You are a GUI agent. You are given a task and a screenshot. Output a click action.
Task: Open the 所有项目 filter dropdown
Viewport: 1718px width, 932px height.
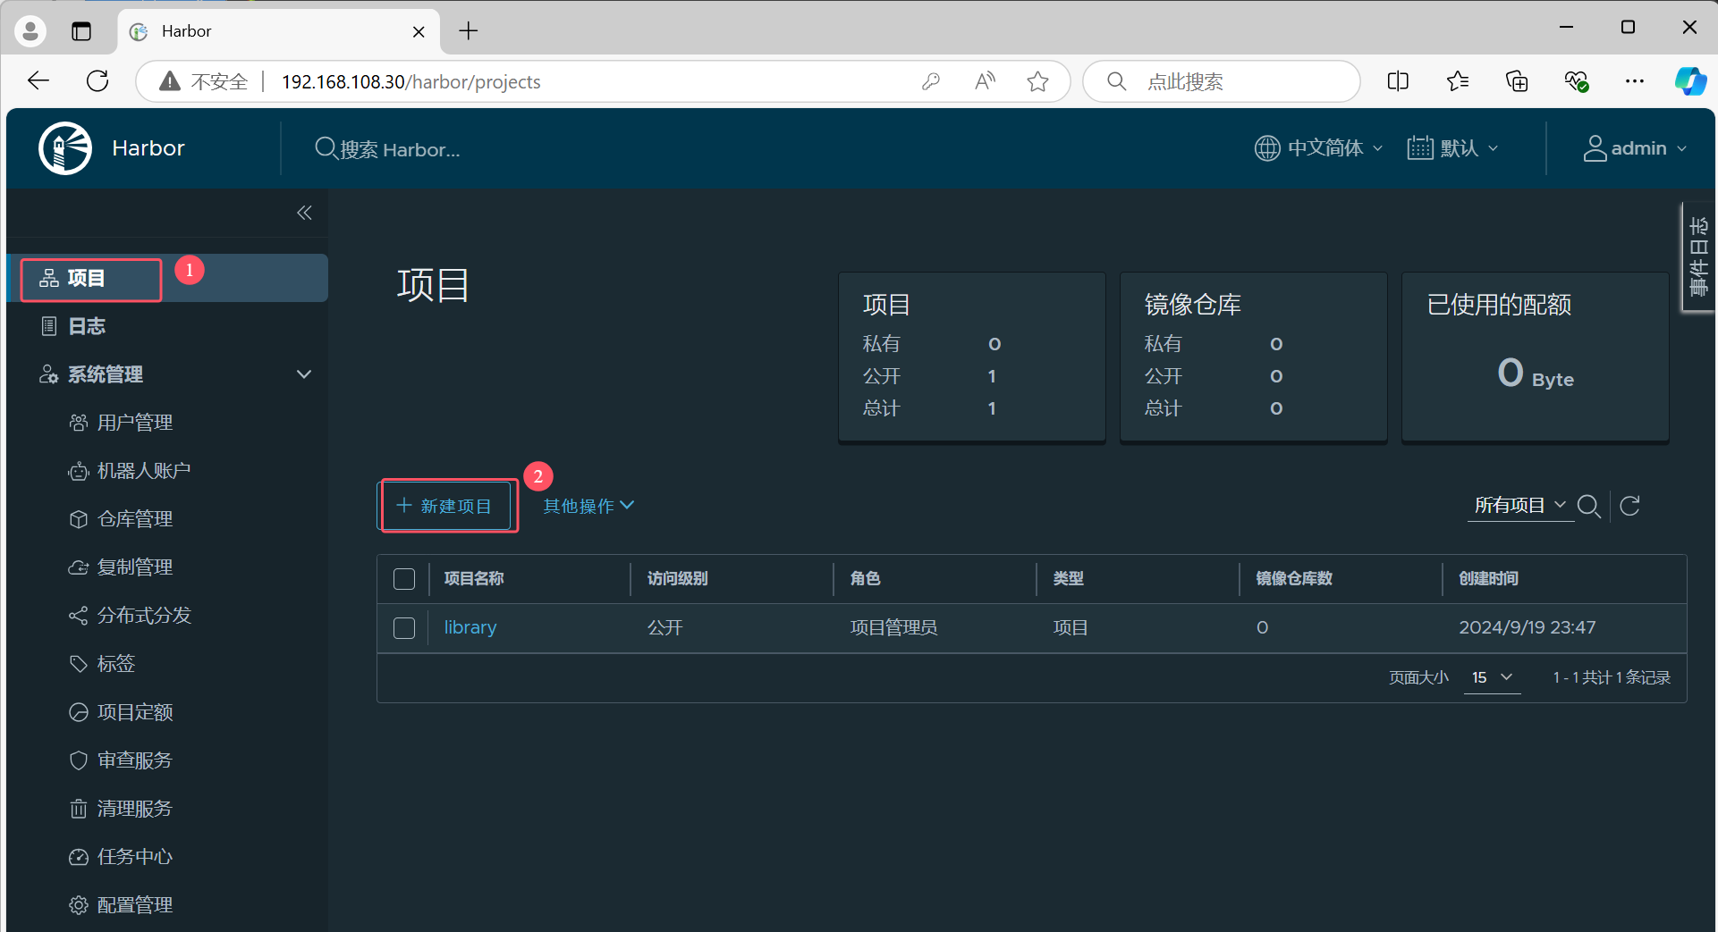[x=1520, y=505]
